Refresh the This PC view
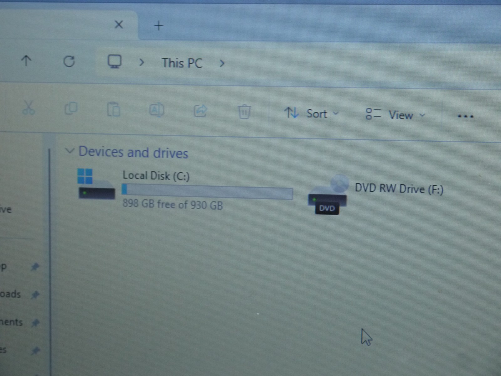 click(x=69, y=61)
